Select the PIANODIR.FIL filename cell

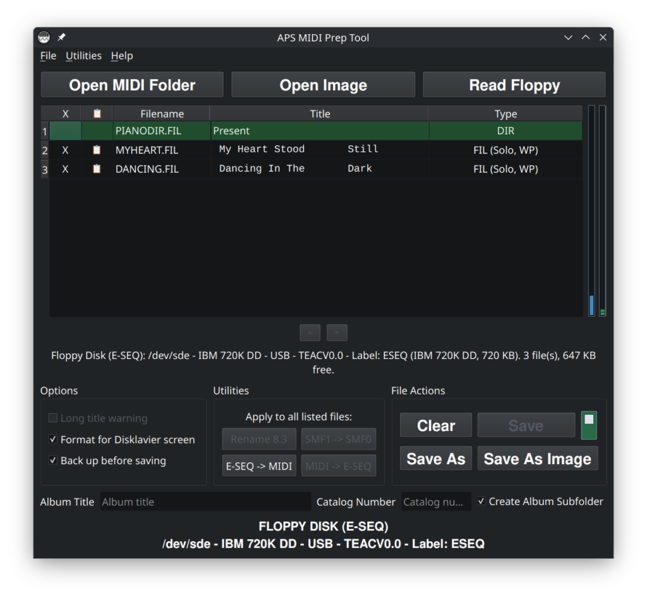(x=162, y=131)
